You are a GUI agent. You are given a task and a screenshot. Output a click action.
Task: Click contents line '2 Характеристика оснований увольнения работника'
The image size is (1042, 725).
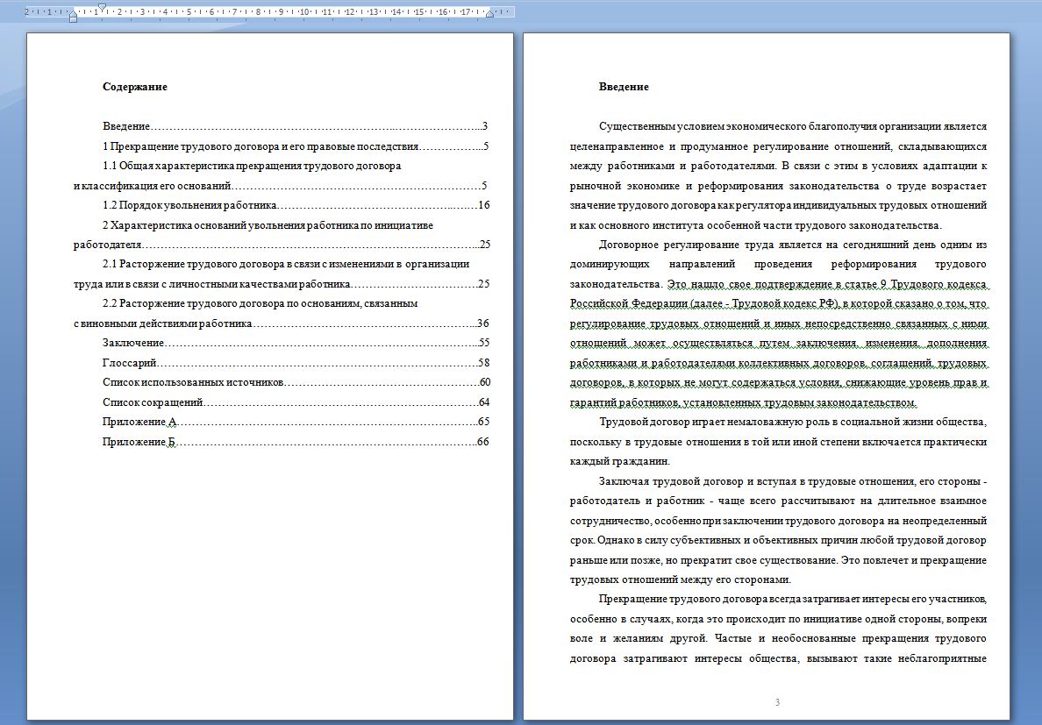[268, 225]
